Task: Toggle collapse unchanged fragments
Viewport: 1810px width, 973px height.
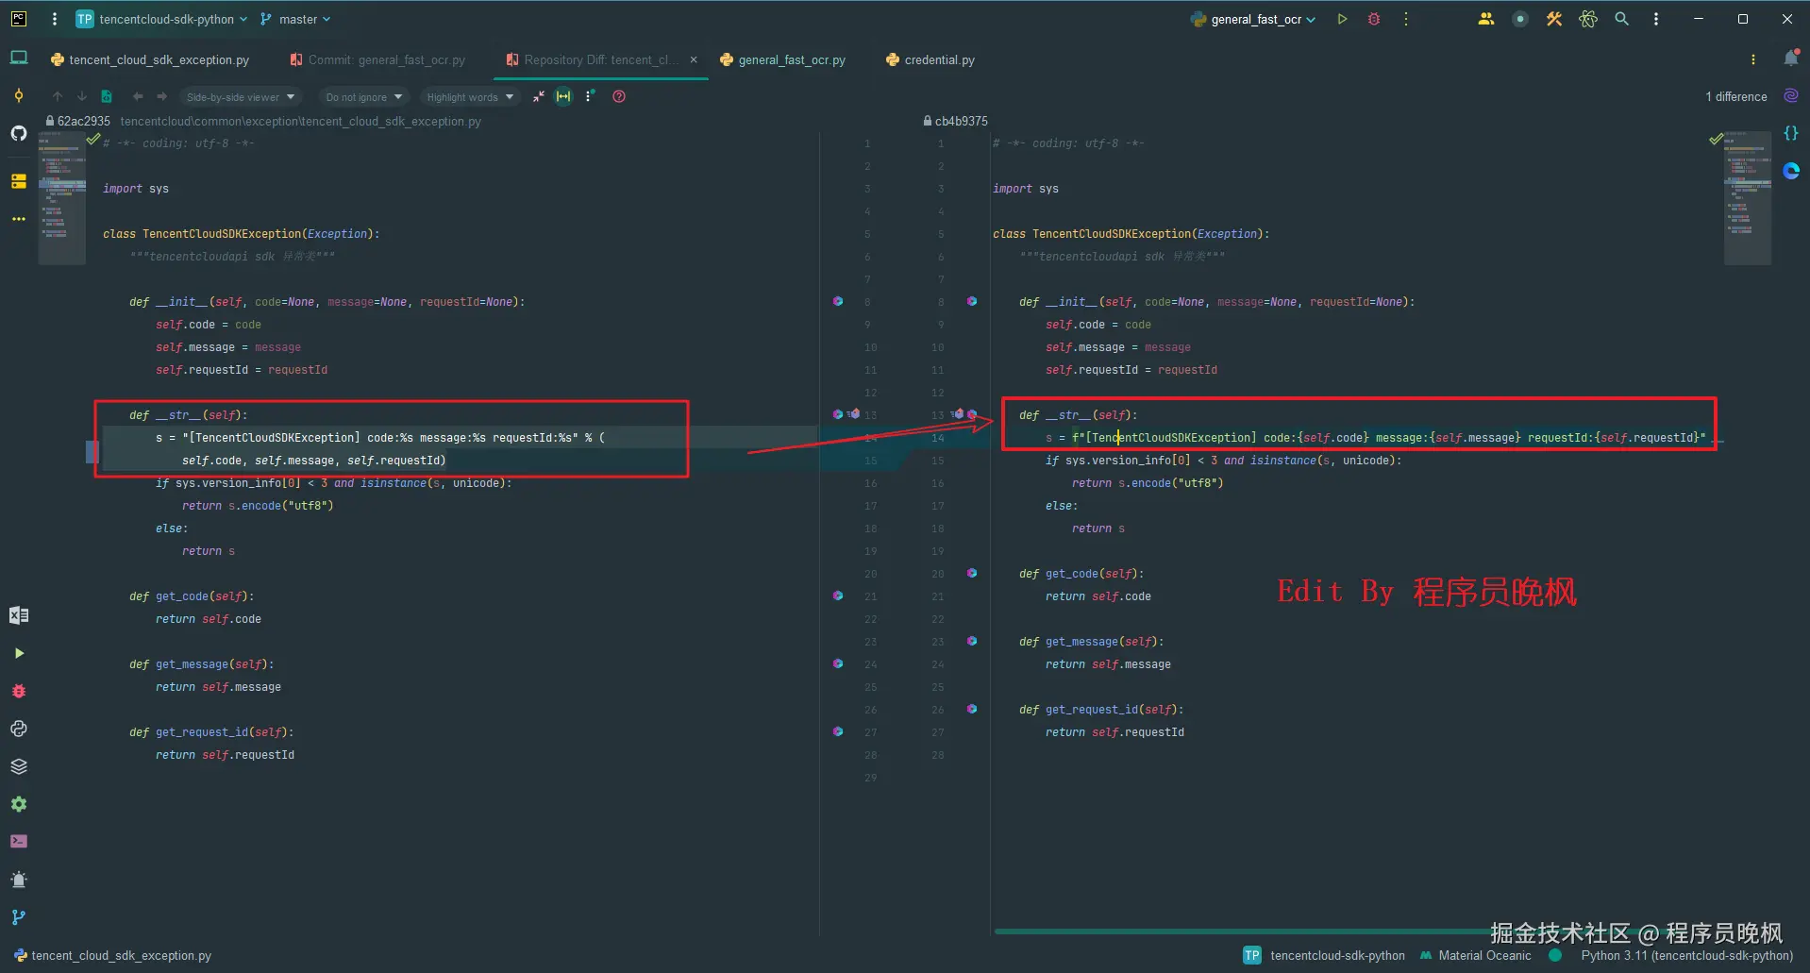Action: [x=538, y=96]
